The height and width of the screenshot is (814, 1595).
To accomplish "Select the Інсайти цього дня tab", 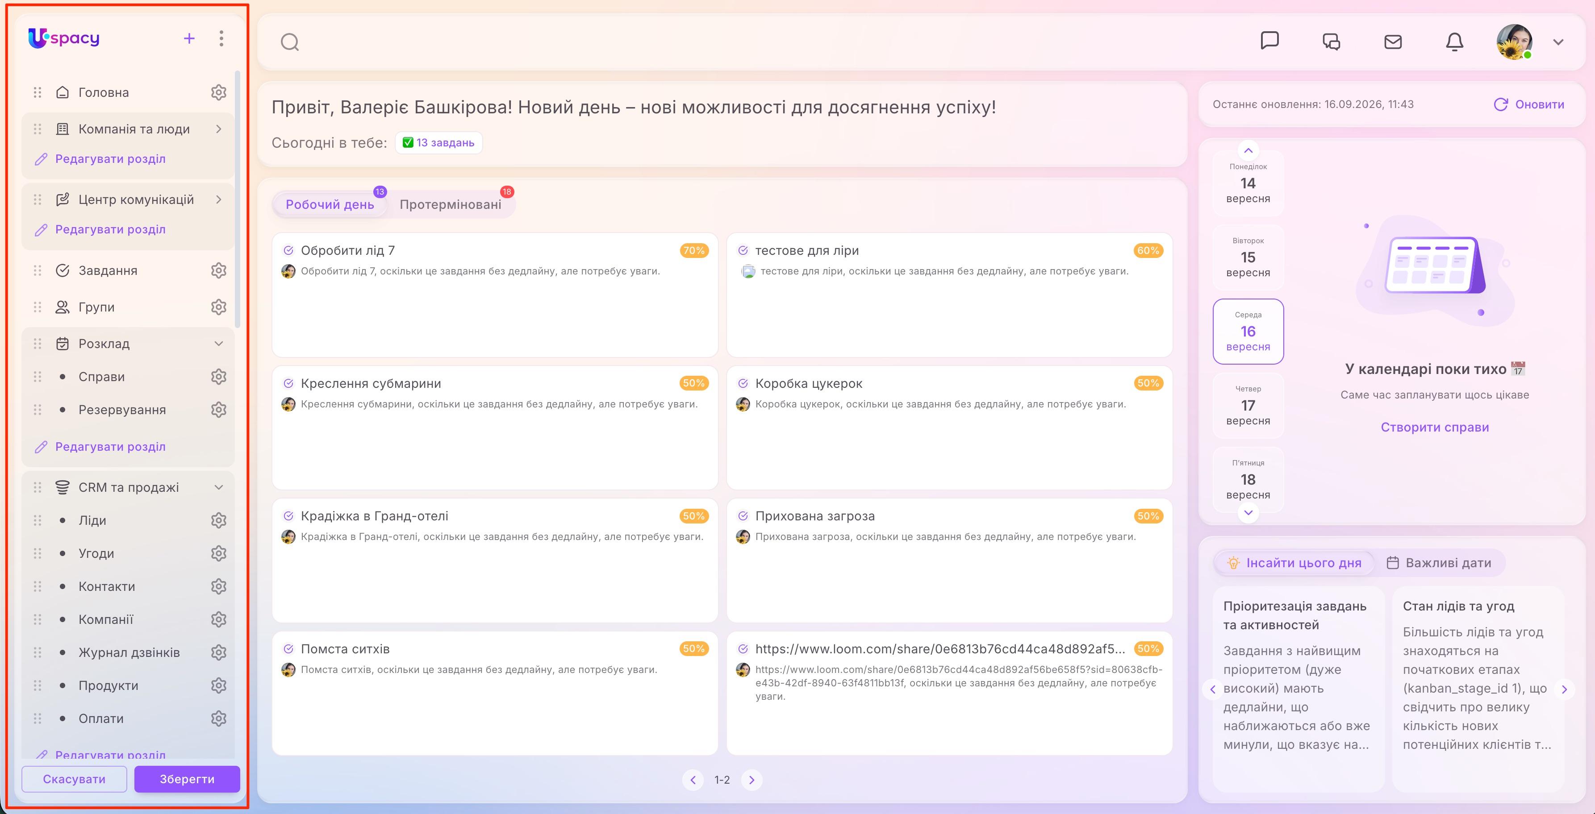I will tap(1294, 563).
